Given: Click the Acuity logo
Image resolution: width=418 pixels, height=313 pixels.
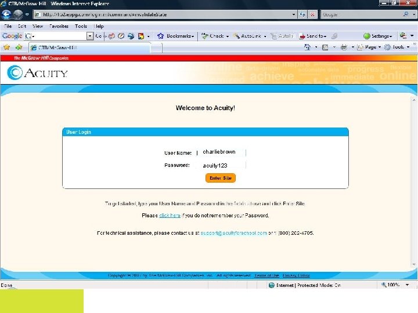Looking at the screenshot, I should pos(37,72).
